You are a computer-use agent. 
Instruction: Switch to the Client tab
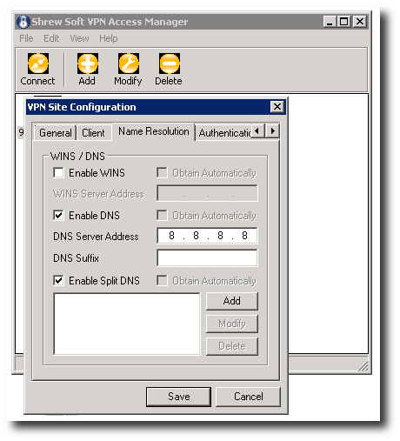tap(93, 133)
